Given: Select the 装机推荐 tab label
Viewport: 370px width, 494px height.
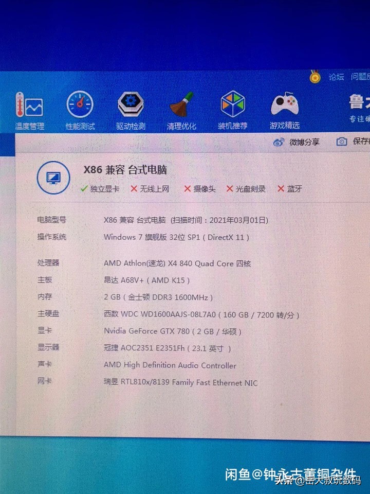Looking at the screenshot, I should (x=232, y=126).
